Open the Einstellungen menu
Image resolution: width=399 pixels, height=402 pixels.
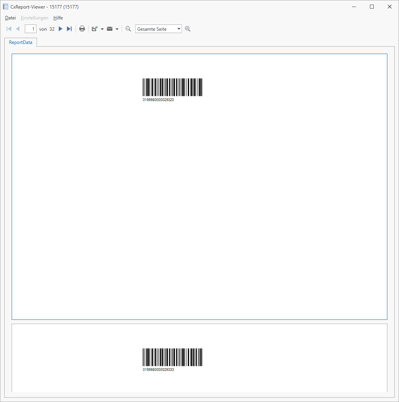coord(35,18)
